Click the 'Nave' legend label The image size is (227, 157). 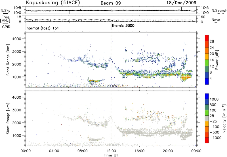pos(216,20)
